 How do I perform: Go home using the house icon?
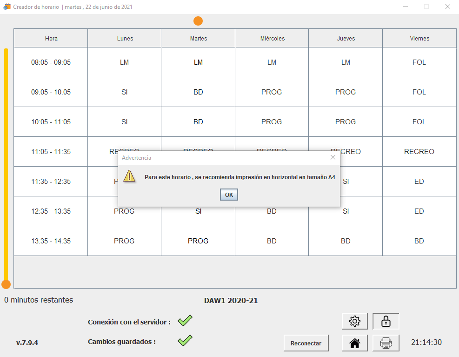point(354,343)
